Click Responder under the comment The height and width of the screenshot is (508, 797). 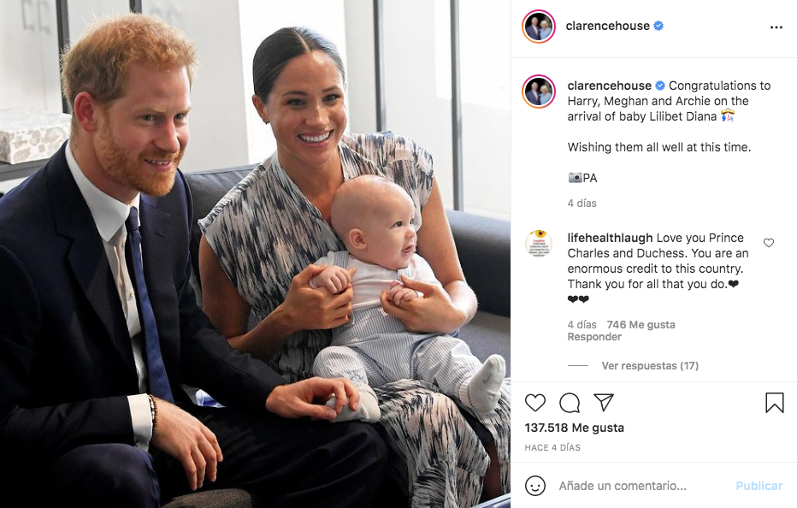tap(594, 337)
